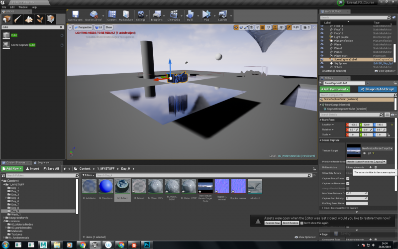Toggle visibility eye for Player Start

pyautogui.click(x=322, y=56)
